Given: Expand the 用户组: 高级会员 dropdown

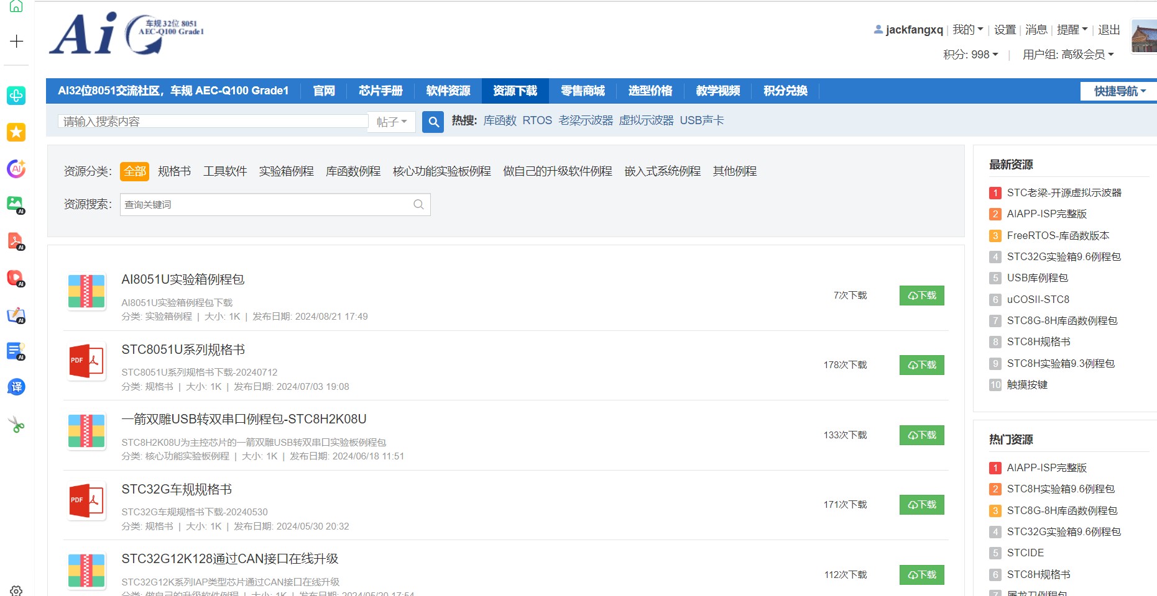Looking at the screenshot, I should pos(1068,55).
